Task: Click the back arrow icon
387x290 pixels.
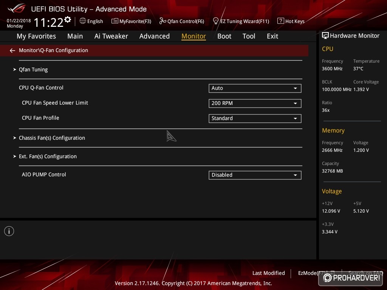Action: click(12, 51)
